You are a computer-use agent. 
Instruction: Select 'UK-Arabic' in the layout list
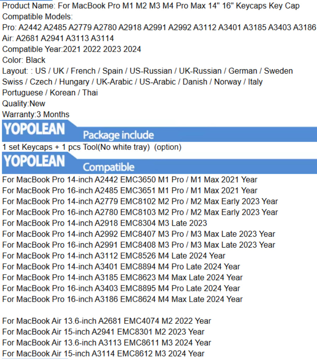click(x=114, y=82)
